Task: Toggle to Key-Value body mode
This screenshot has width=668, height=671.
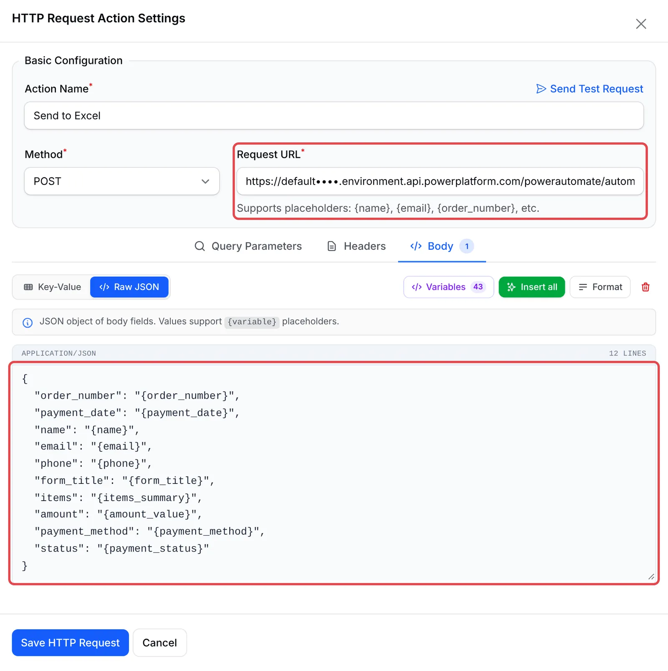Action: point(52,287)
